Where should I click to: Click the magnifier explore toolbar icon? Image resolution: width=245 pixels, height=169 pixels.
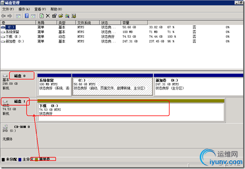tap(67, 16)
